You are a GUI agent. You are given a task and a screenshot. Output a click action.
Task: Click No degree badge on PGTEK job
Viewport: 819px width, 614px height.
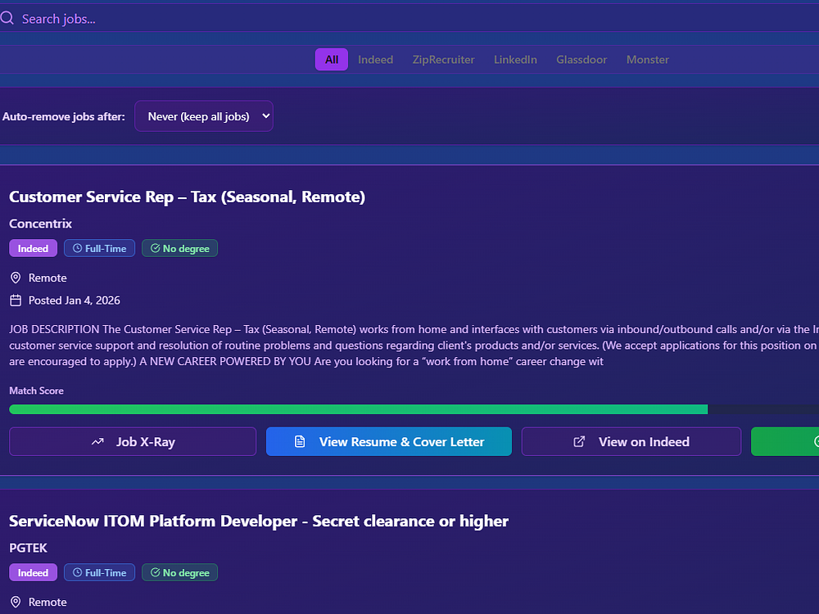(x=179, y=573)
